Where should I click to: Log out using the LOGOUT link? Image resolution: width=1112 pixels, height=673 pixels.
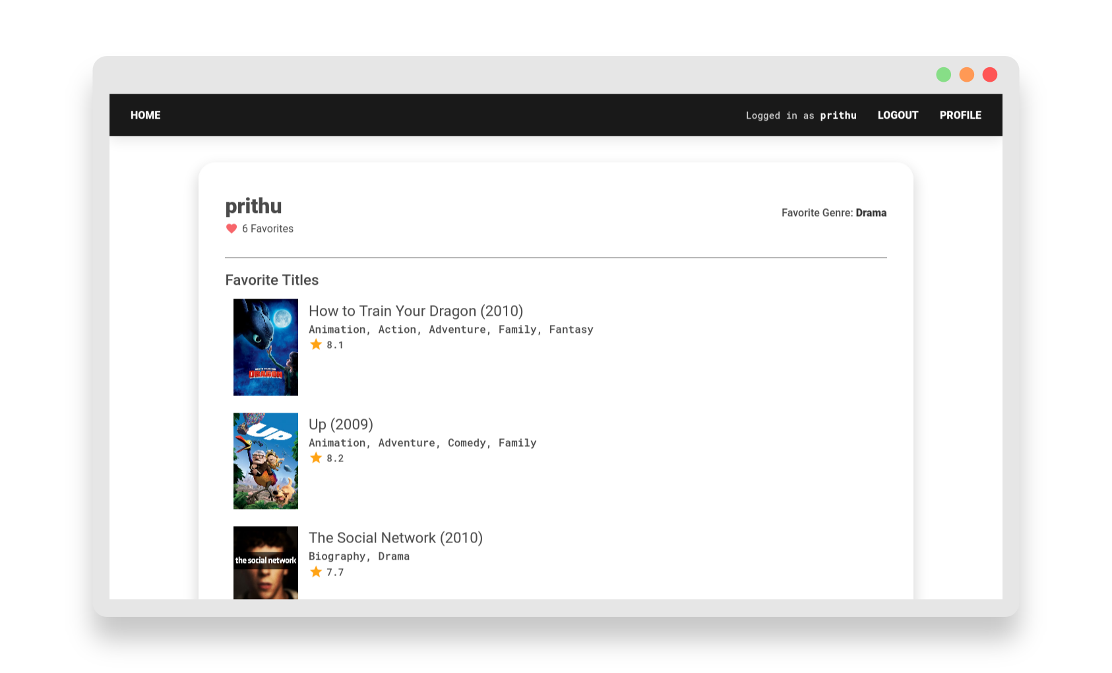pos(898,115)
